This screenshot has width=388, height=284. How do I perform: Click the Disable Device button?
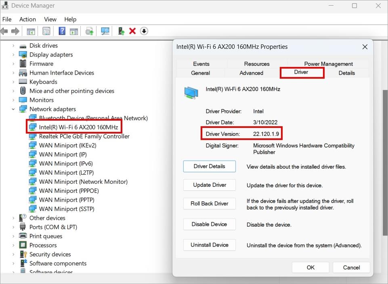pyautogui.click(x=209, y=224)
